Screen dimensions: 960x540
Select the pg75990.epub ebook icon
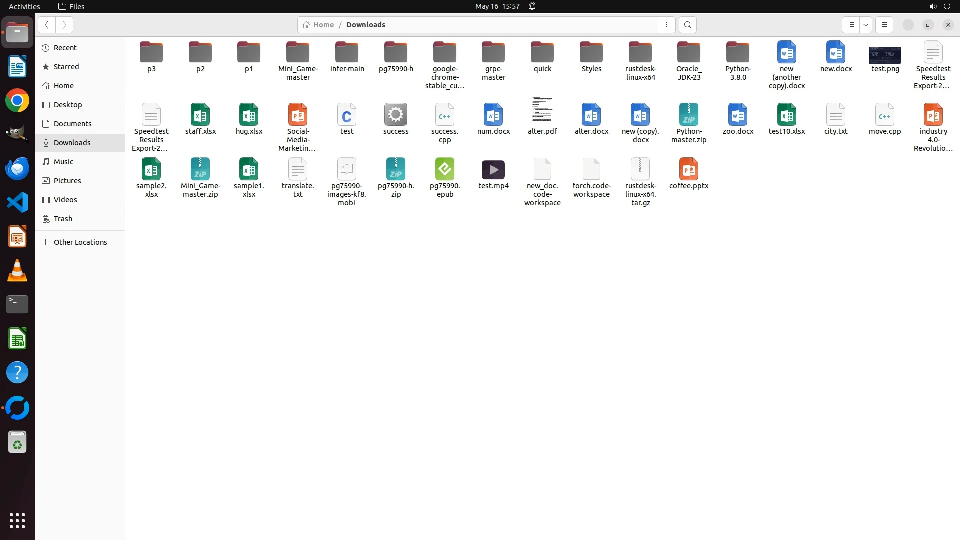tap(444, 170)
